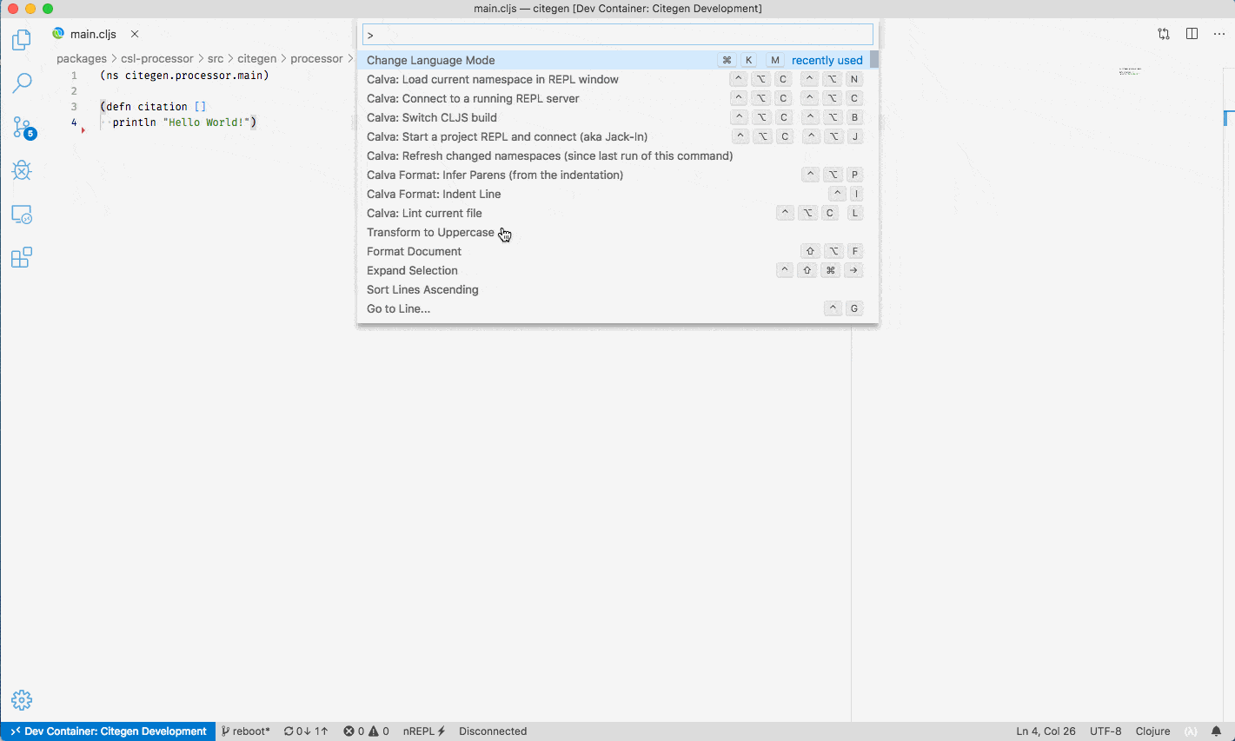Image resolution: width=1235 pixels, height=741 pixels.
Task: Open the Manage gear menu
Action: pyautogui.click(x=22, y=700)
